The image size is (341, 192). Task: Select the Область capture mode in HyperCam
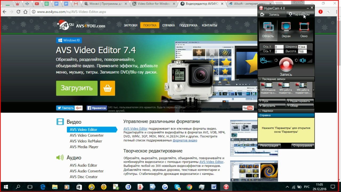(268, 30)
